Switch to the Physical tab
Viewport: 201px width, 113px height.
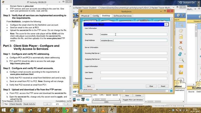(85, 16)
